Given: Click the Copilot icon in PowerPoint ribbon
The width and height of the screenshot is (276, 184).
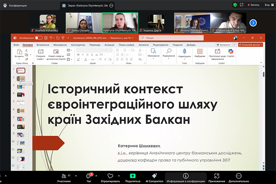Looking at the screenshot, I should tap(231, 53).
